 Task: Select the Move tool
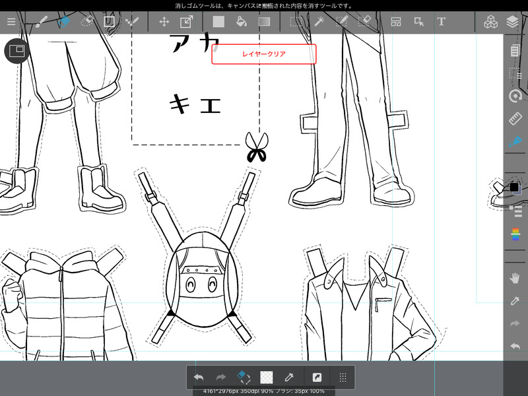[x=164, y=22]
